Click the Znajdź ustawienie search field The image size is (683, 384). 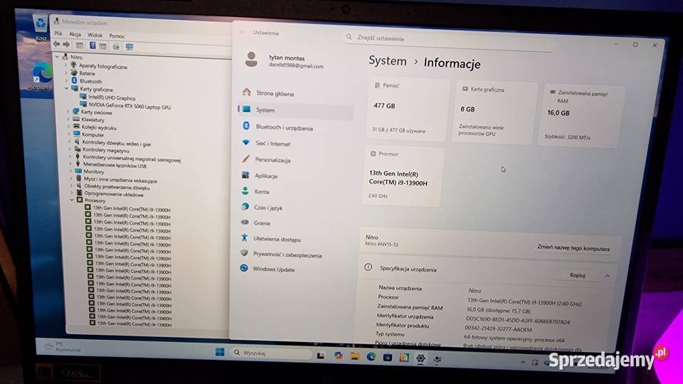pos(449,38)
